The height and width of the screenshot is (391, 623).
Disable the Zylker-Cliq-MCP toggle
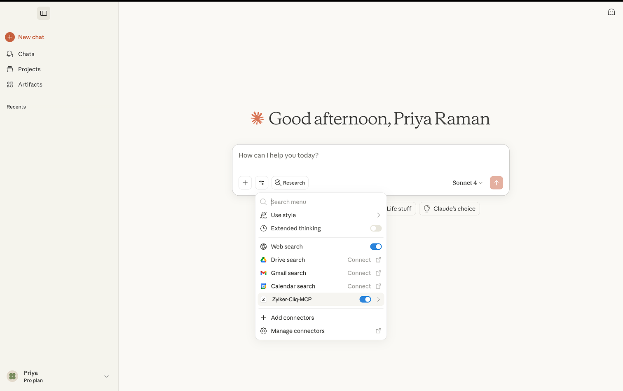pos(365,300)
